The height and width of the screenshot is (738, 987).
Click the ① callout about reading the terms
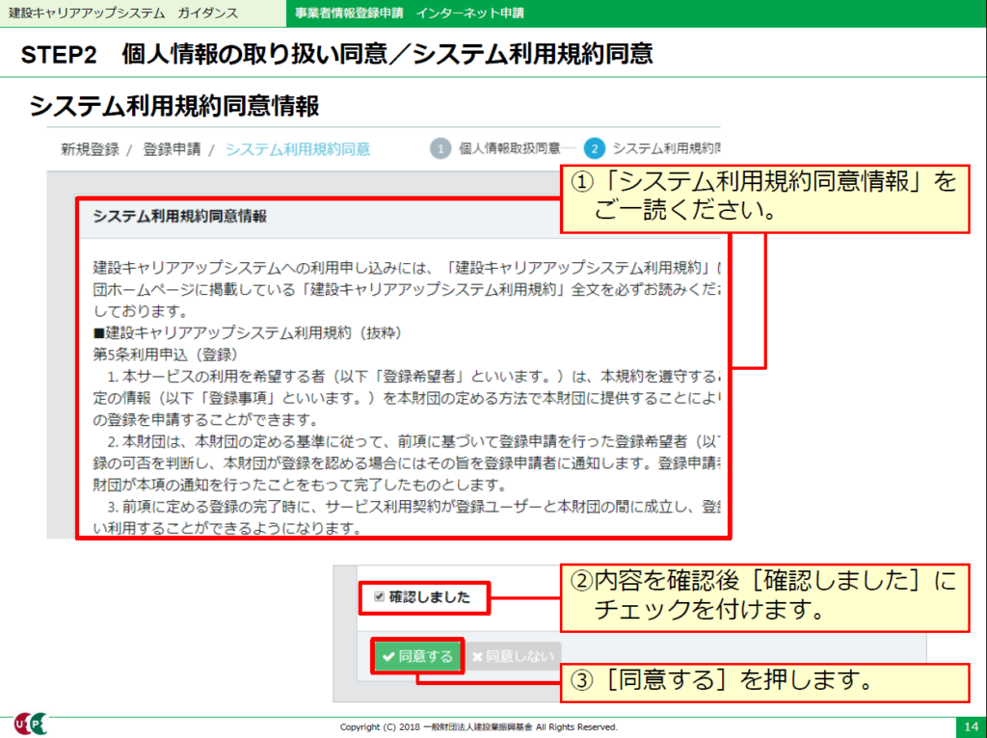click(x=764, y=198)
